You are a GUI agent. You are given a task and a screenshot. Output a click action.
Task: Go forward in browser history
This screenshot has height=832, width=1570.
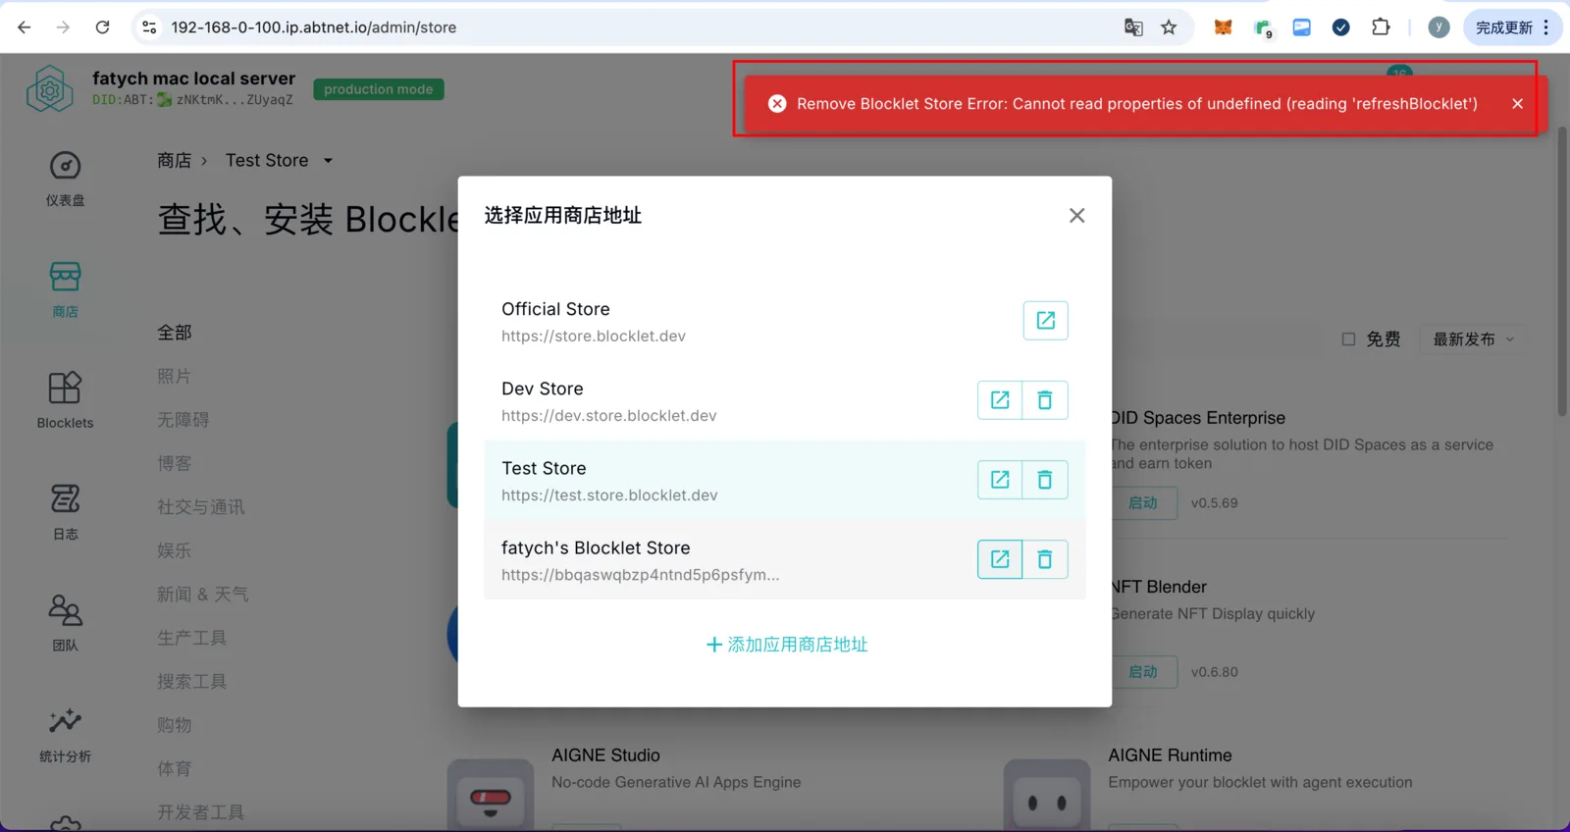pos(63,27)
